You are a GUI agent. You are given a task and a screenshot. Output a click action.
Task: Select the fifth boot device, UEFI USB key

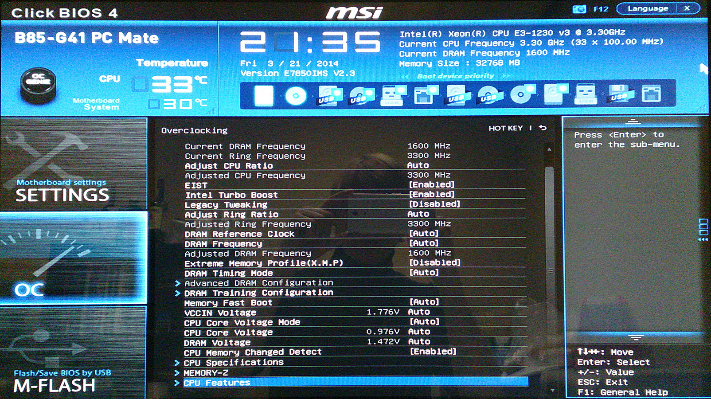click(x=393, y=95)
